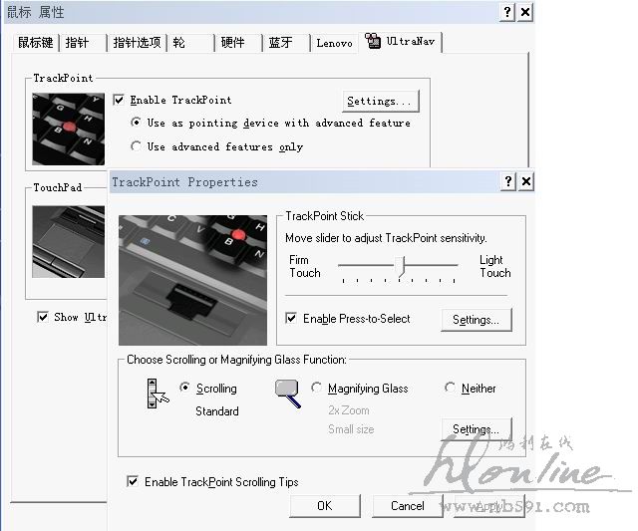Click the TrackPoint Properties help question-mark button
The width and height of the screenshot is (638, 531).
point(508,181)
